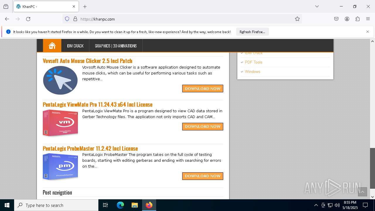Click the Refresh Firefox button
Viewport: 375px width, 211px height.
point(252,32)
